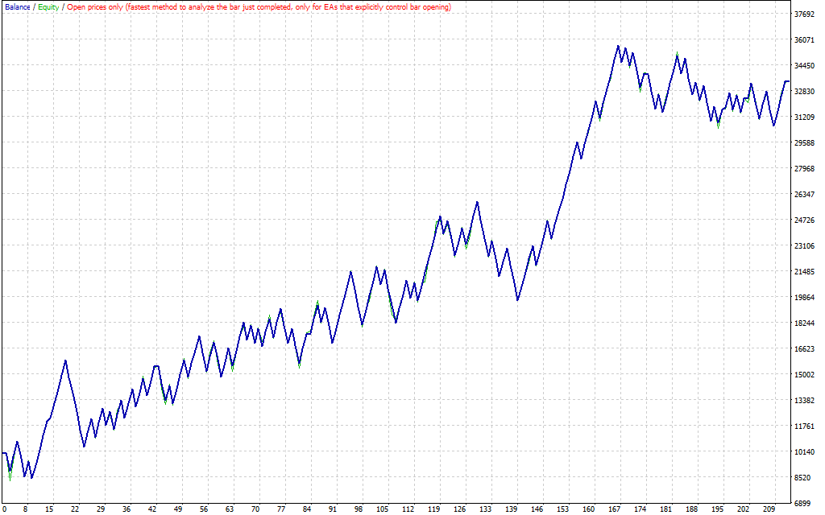
Task: Select the 36071 price axis label
Action: [x=805, y=40]
